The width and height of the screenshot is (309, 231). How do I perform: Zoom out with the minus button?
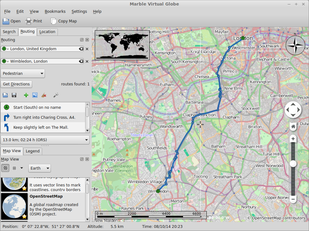pos(293,199)
